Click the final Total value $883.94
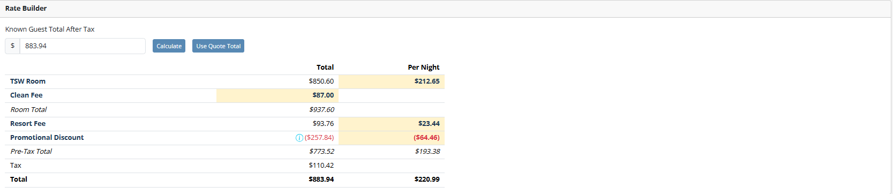The width and height of the screenshot is (893, 194). [321, 180]
